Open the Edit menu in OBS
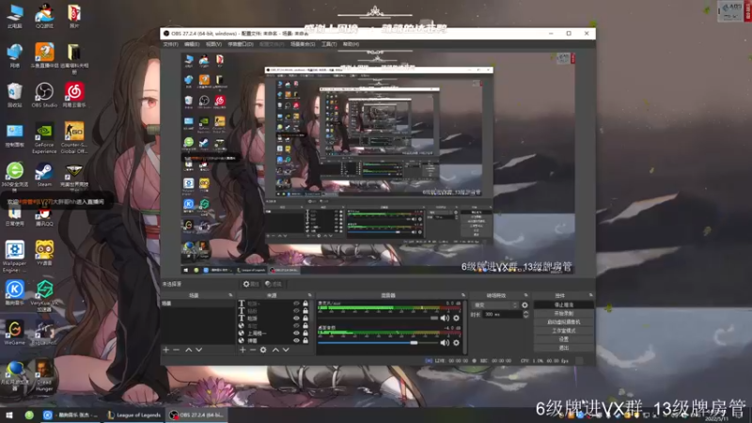This screenshot has width=752, height=423. 192,44
